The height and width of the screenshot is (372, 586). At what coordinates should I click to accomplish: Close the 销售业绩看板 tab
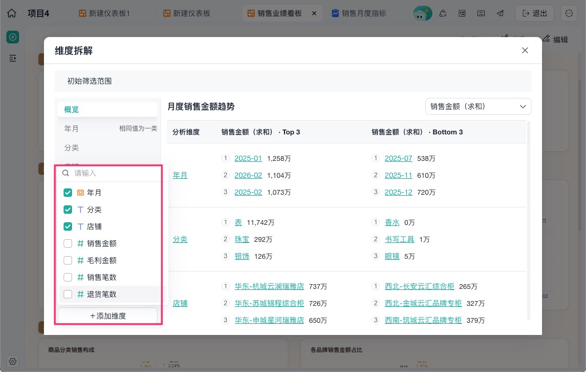(x=314, y=13)
